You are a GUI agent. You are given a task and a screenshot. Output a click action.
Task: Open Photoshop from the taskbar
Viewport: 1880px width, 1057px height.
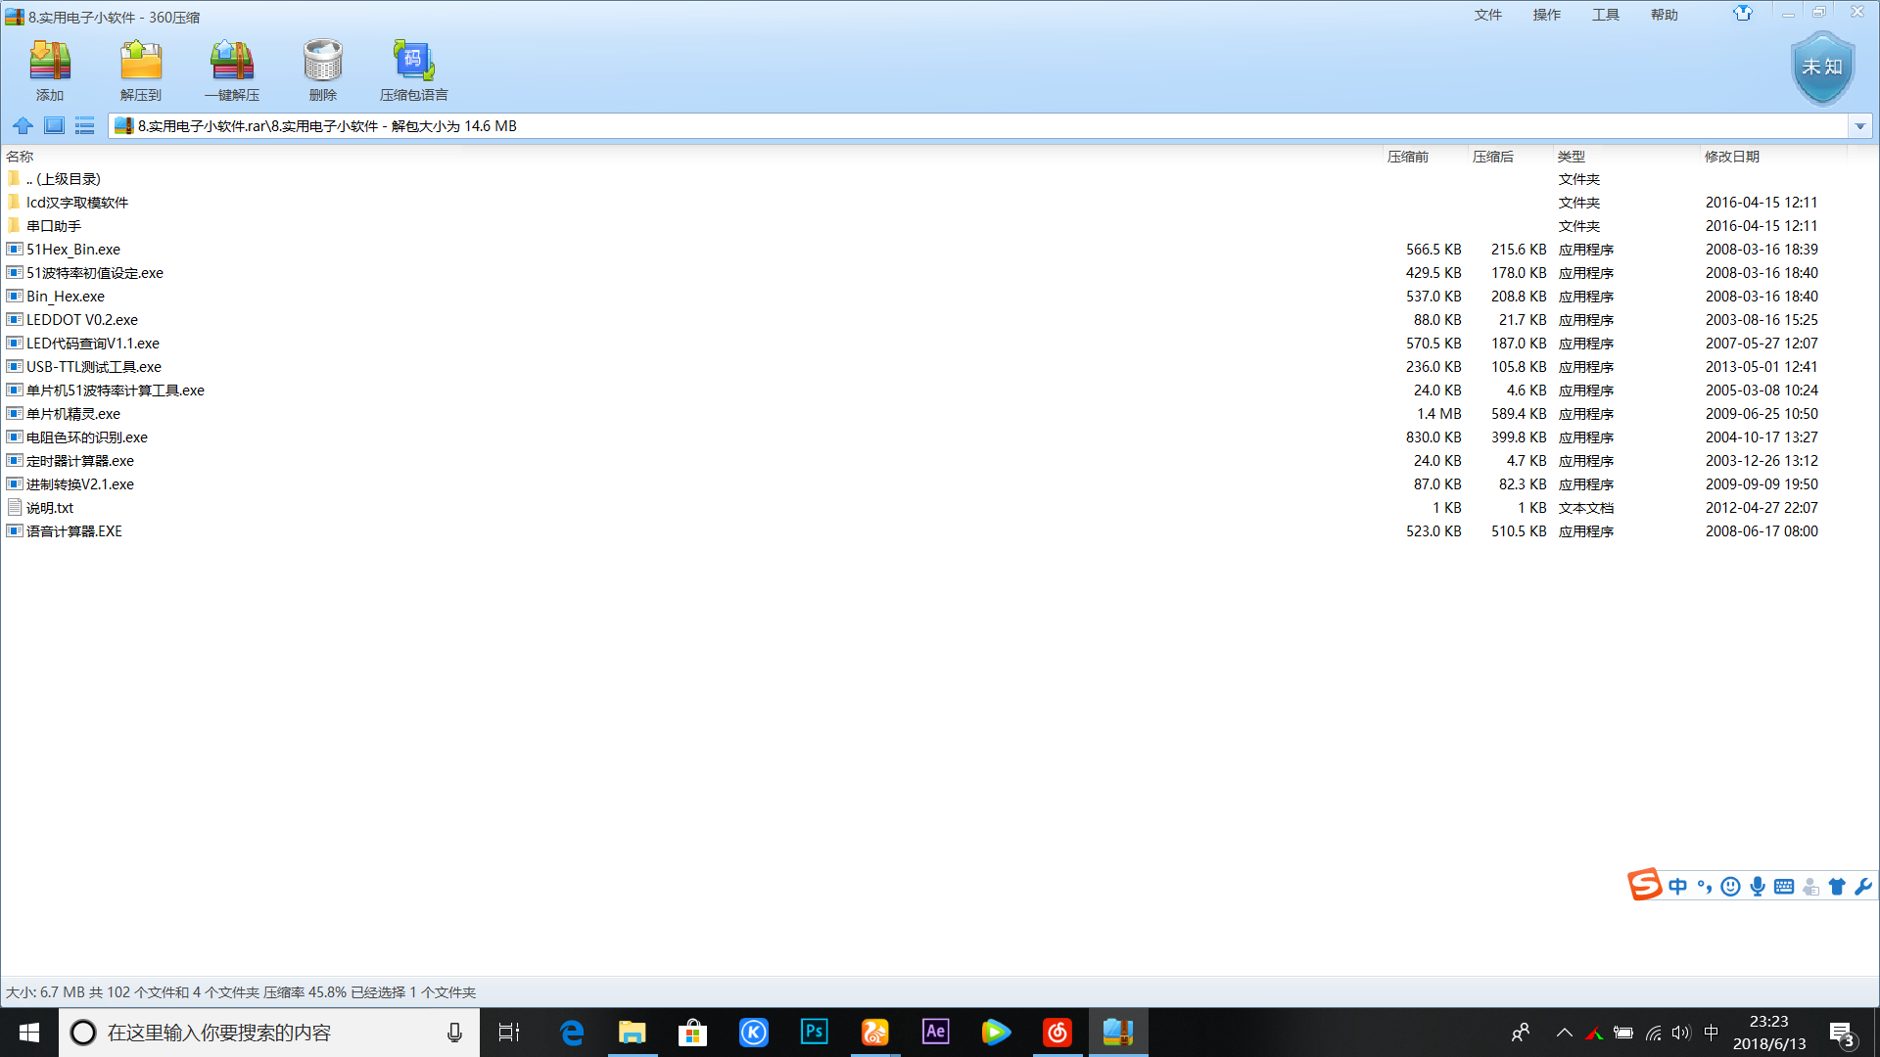tap(814, 1033)
